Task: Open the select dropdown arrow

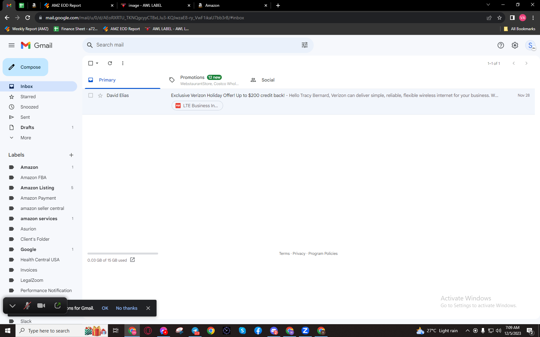Action: tap(97, 63)
